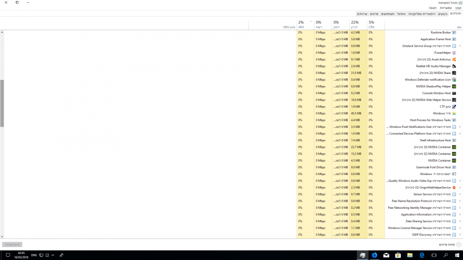Select the 31.0 MB memory cell
This screenshot has height=260, width=463.
tap(358, 73)
